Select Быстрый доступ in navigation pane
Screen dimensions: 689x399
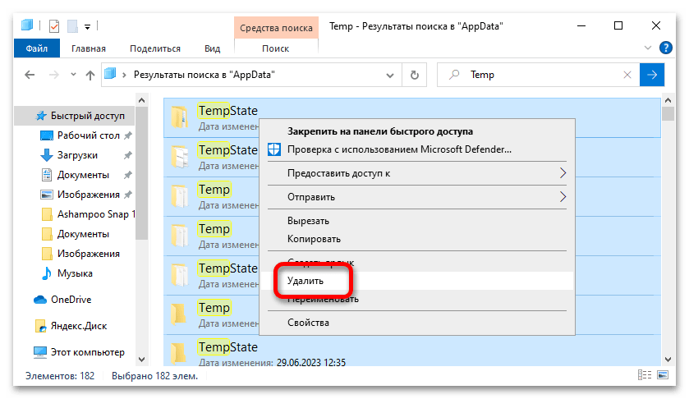(75, 116)
